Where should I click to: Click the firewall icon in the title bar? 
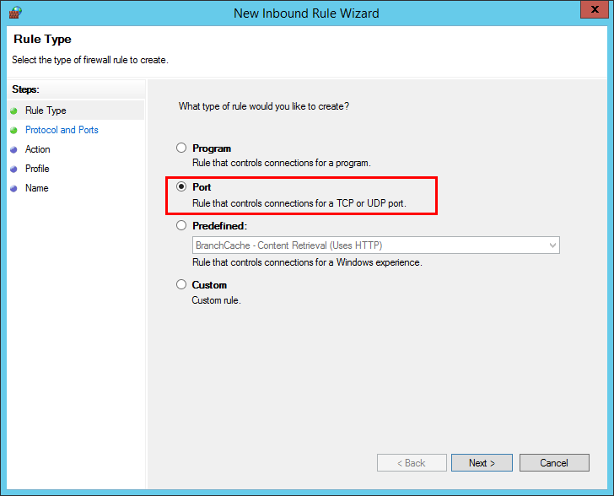tap(14, 13)
